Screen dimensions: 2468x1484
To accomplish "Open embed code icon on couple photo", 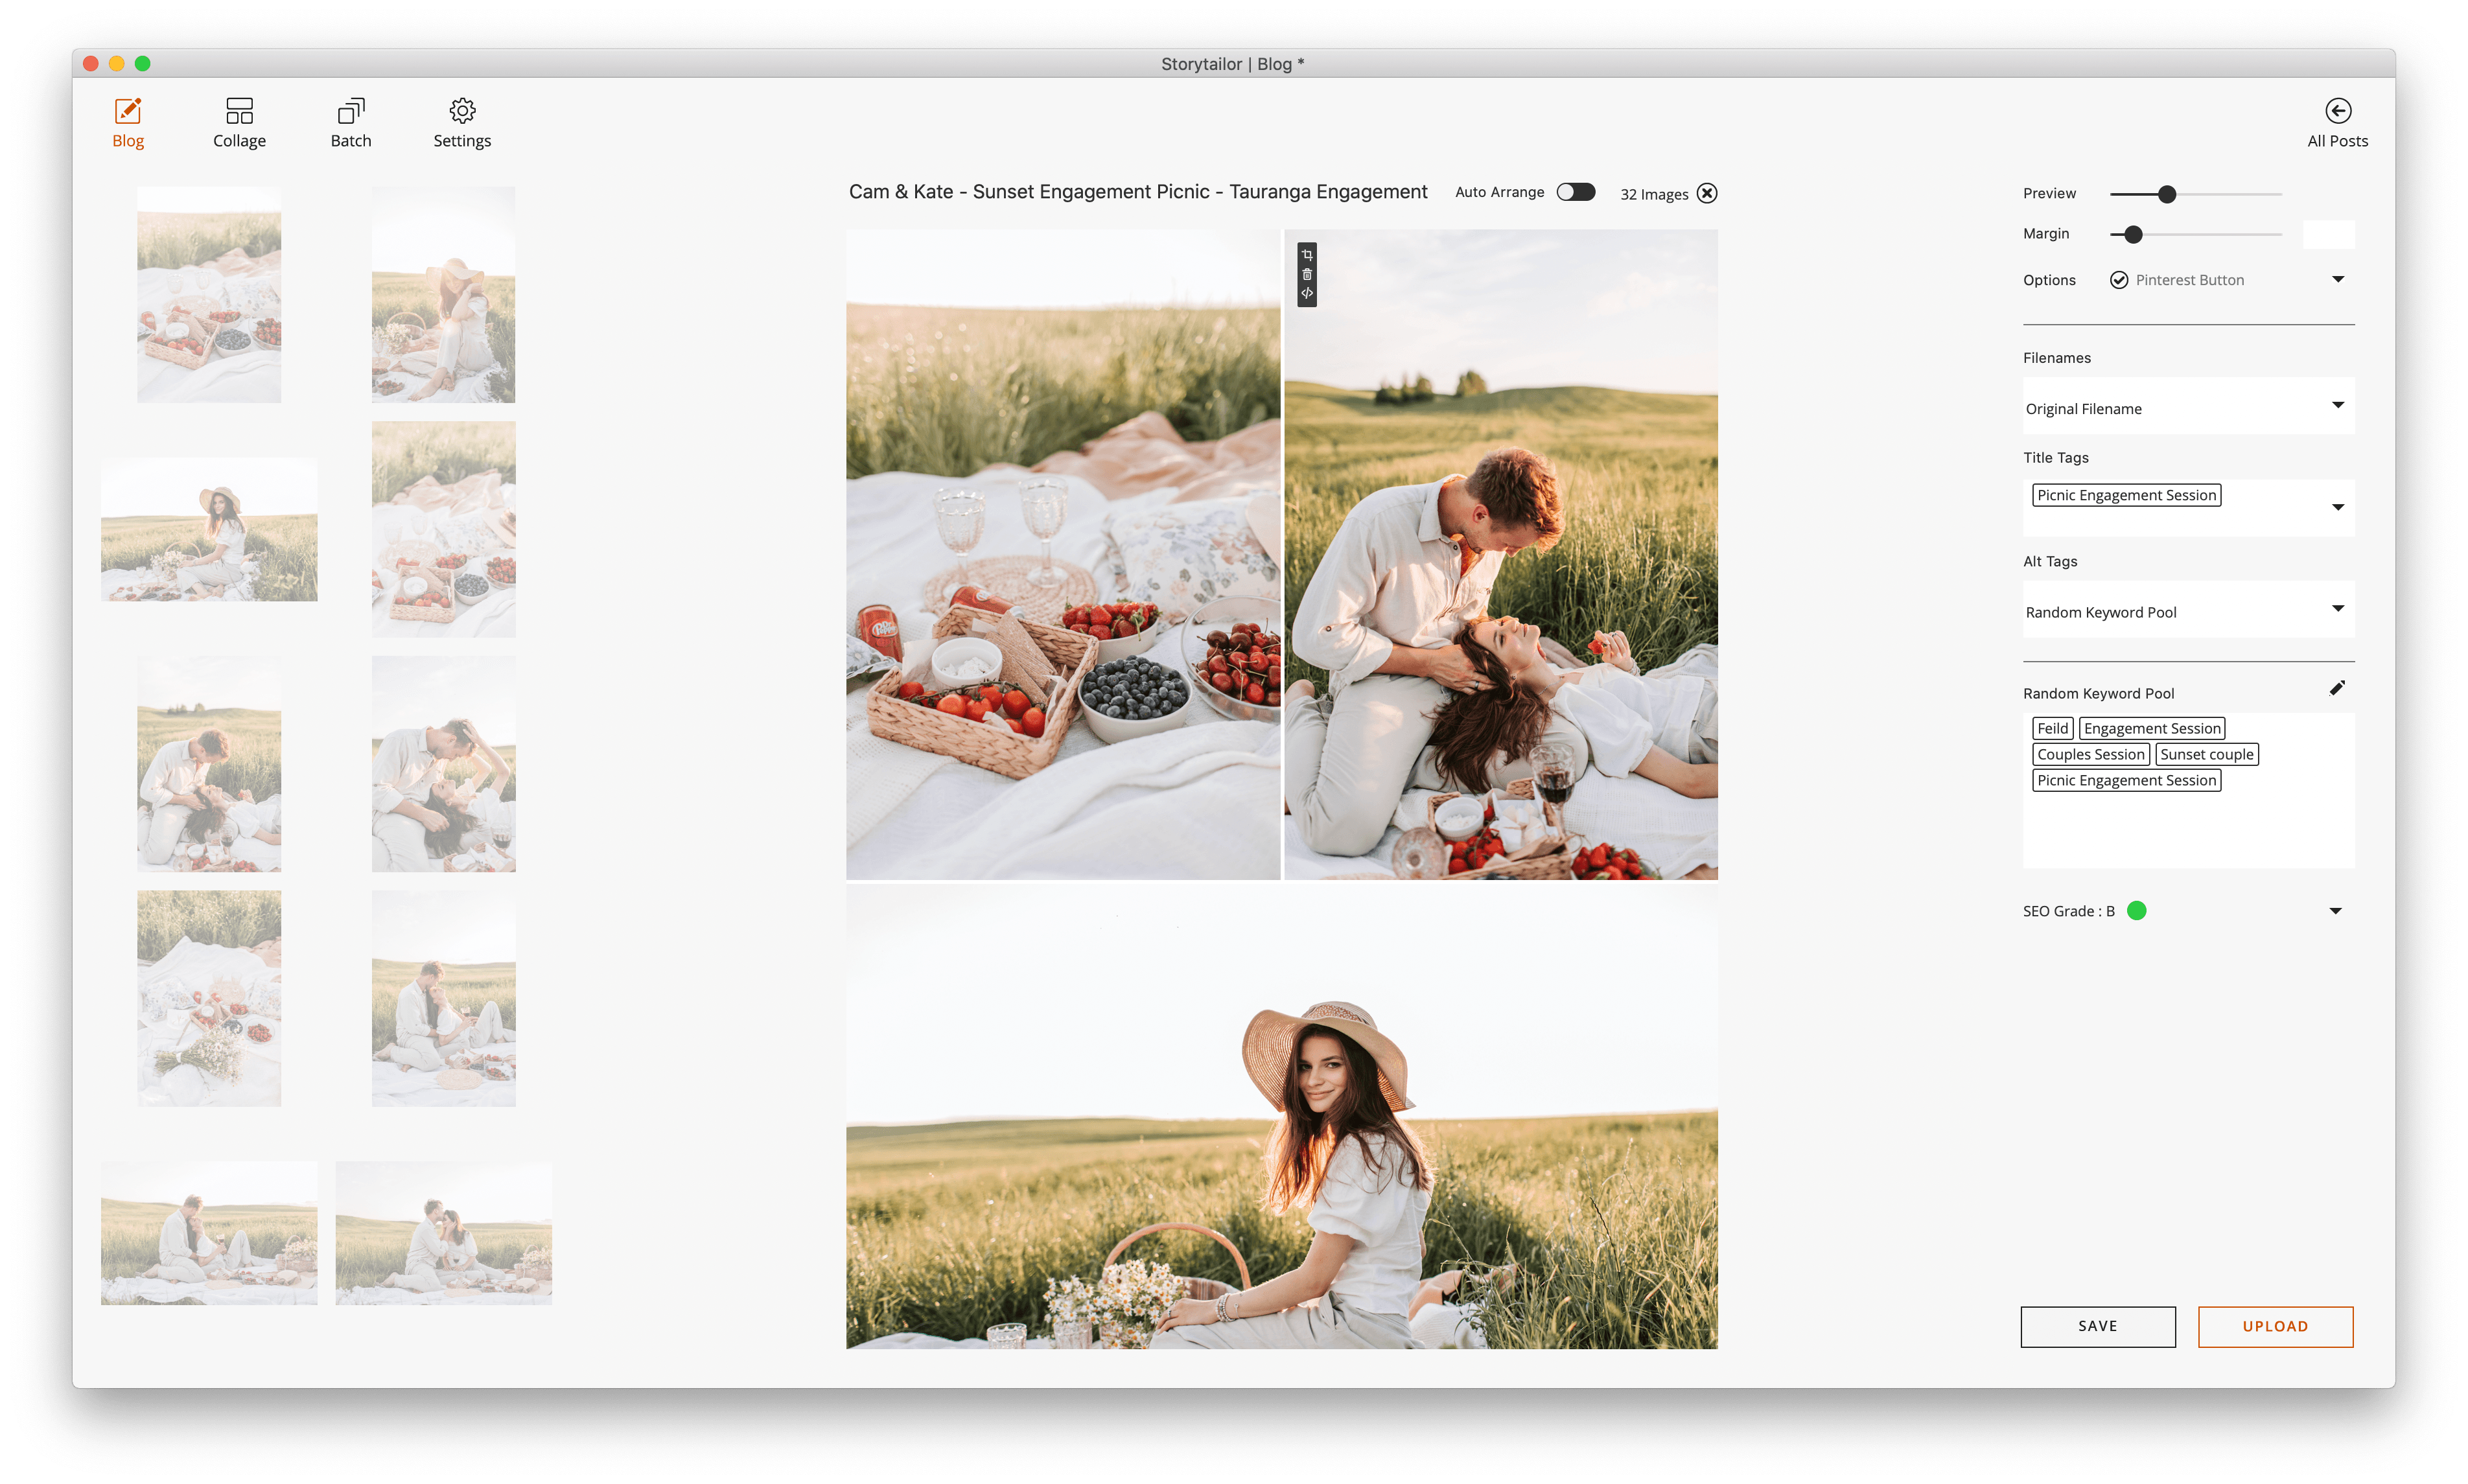I will pos(1307,293).
